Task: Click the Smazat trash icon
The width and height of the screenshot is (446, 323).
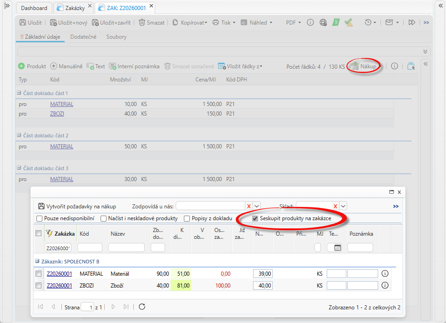Action: [x=142, y=22]
